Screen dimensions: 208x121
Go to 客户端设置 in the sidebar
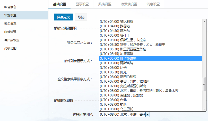point(12,40)
